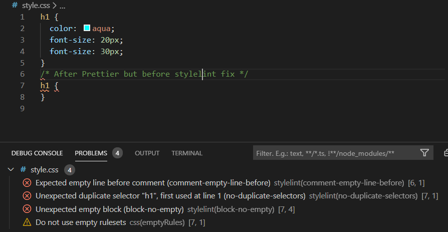
Task: Click the error icon for empty block problem
Action: click(x=27, y=209)
